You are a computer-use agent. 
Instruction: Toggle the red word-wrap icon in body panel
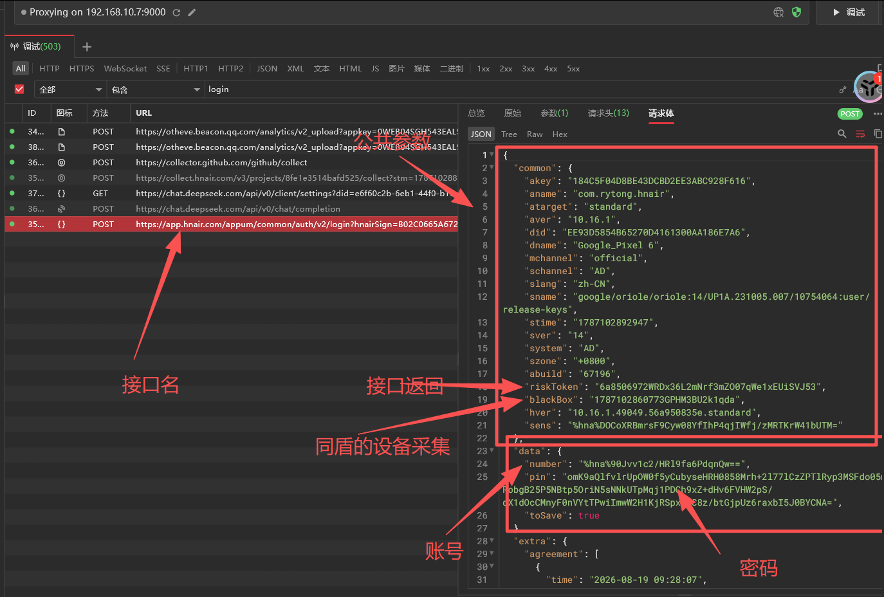click(x=860, y=134)
